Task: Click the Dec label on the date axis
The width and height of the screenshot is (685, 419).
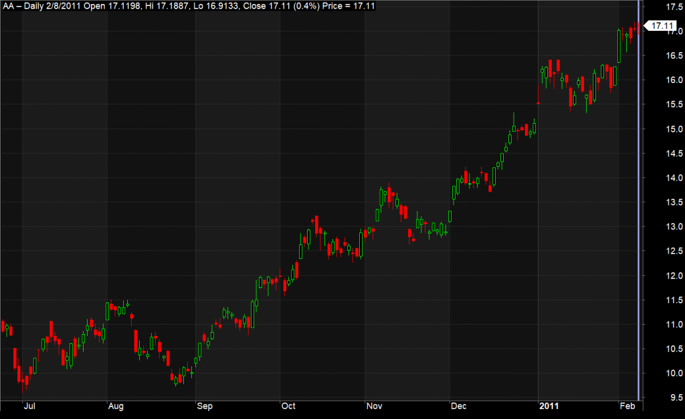Action: tap(459, 406)
